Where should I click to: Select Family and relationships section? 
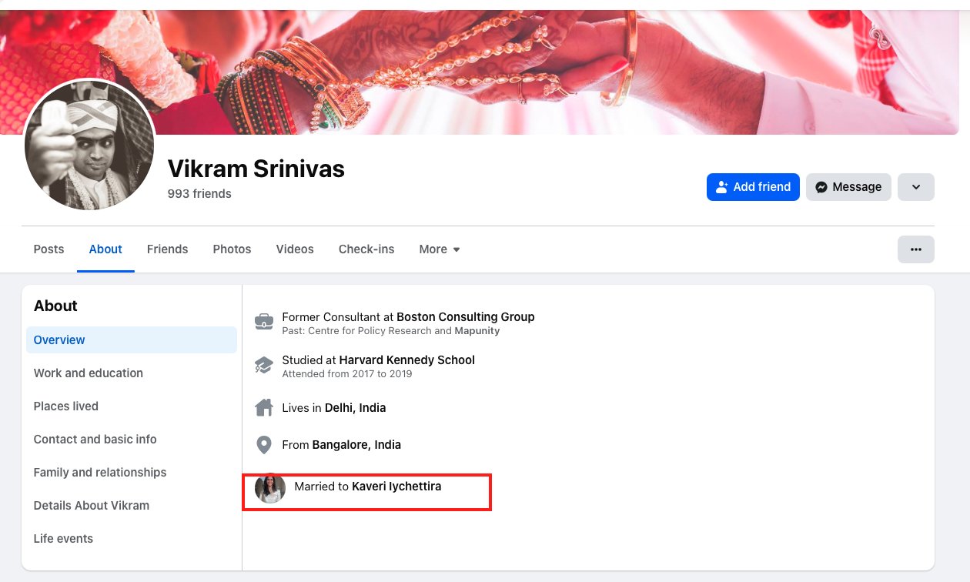click(x=100, y=473)
